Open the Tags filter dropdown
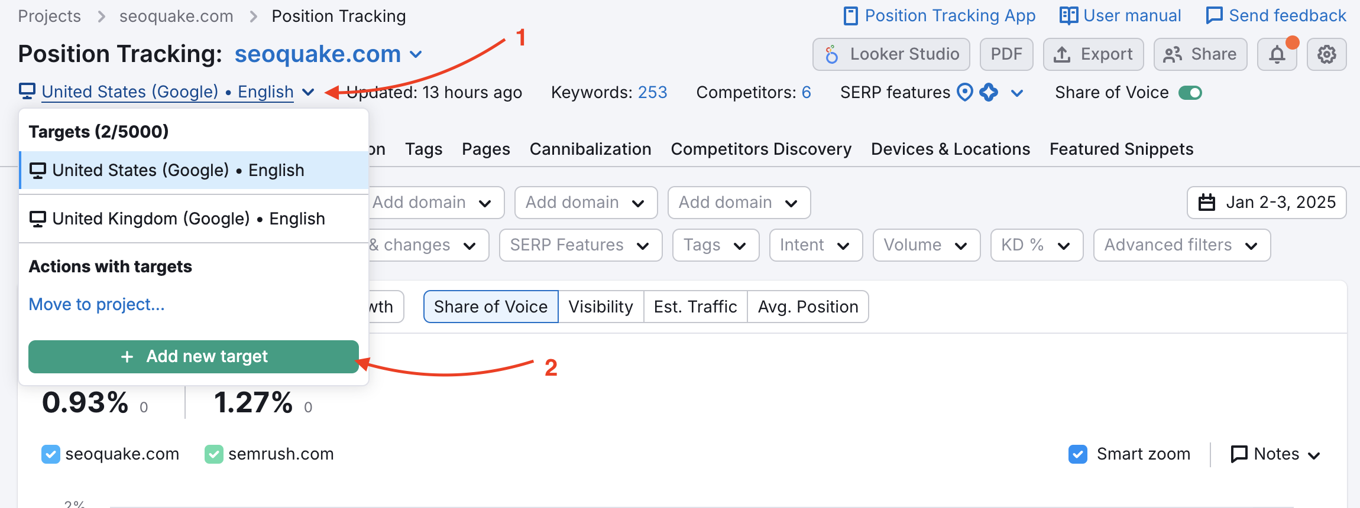 coord(715,245)
